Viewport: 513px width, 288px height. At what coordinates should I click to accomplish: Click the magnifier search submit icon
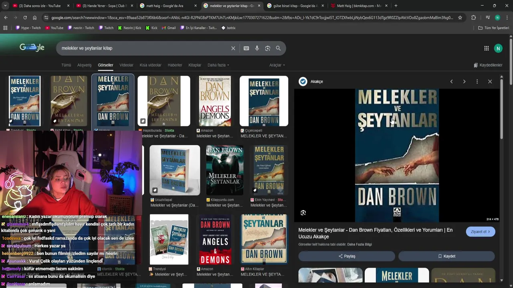[278, 48]
